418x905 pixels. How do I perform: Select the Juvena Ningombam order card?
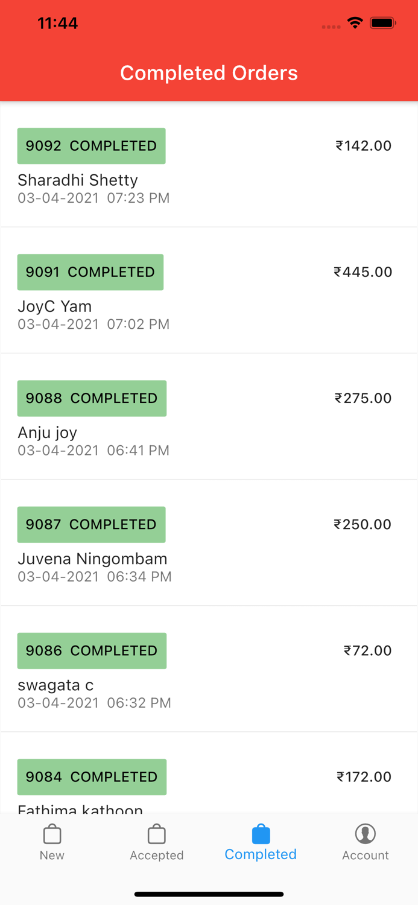coord(209,542)
